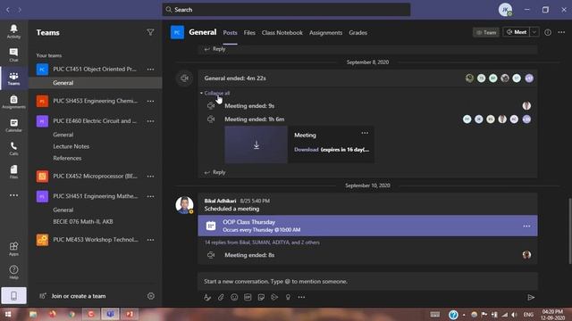Filter the teams list
This screenshot has width=572, height=321.
(x=150, y=32)
